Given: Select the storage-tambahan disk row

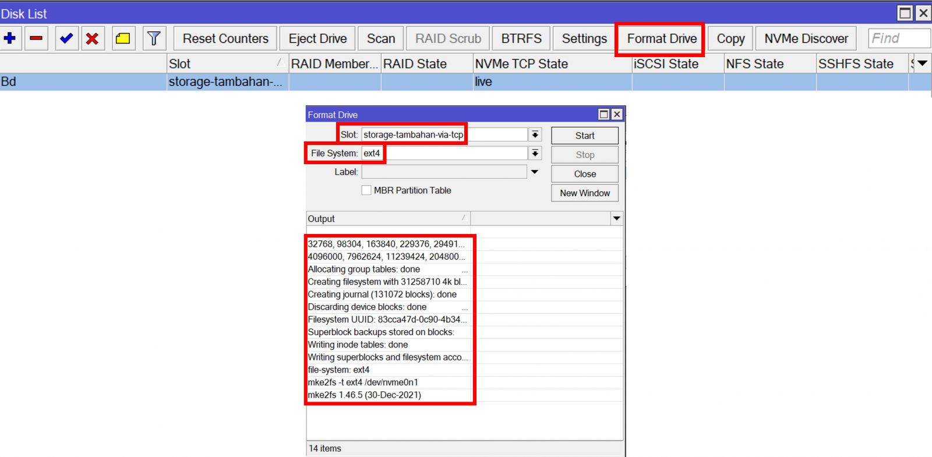Looking at the screenshot, I should point(225,82).
